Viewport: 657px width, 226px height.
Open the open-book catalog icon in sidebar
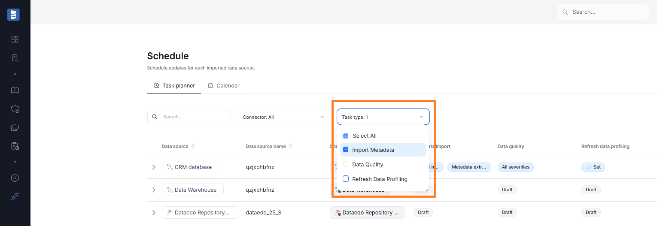pyautogui.click(x=15, y=90)
